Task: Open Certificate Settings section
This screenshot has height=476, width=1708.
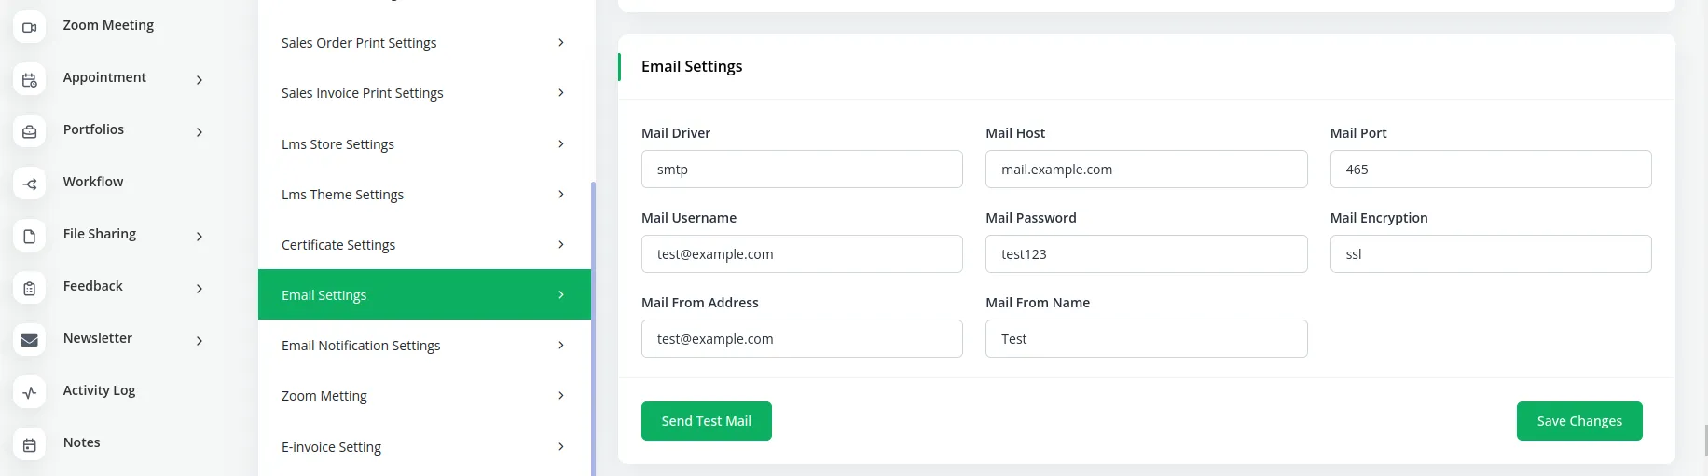Action: [424, 245]
